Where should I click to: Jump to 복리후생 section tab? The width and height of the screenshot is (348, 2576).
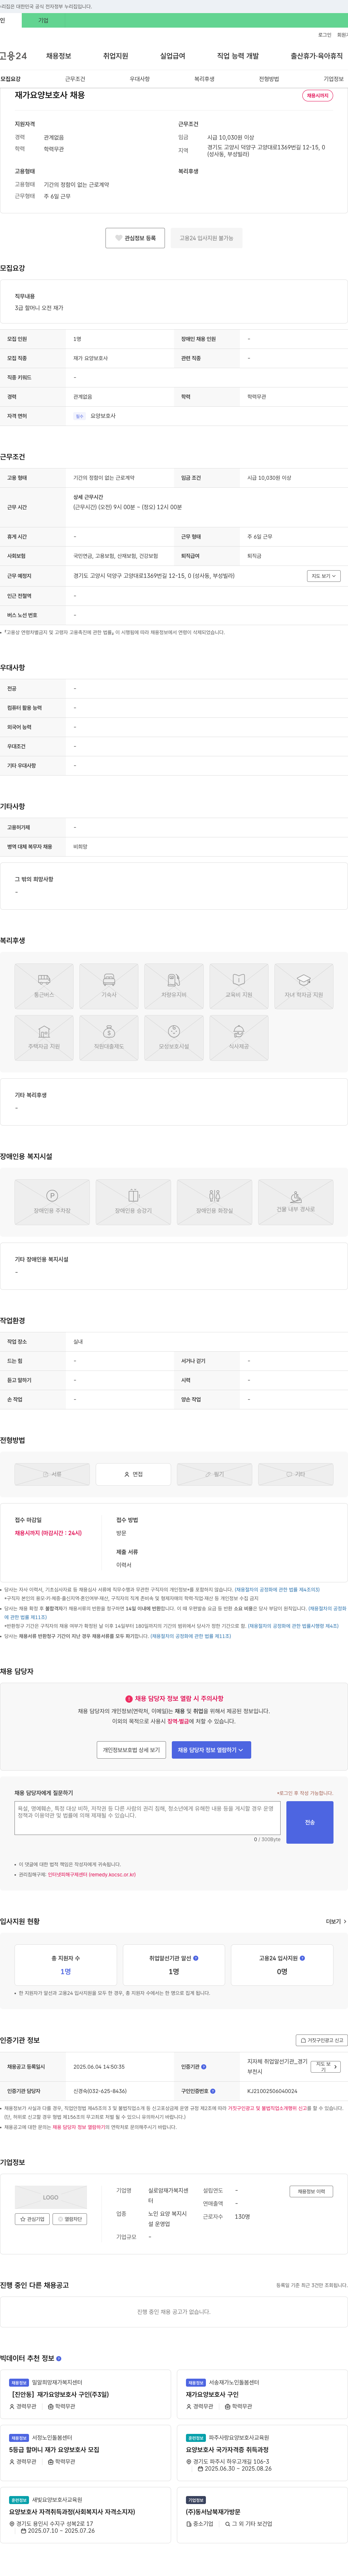[204, 79]
